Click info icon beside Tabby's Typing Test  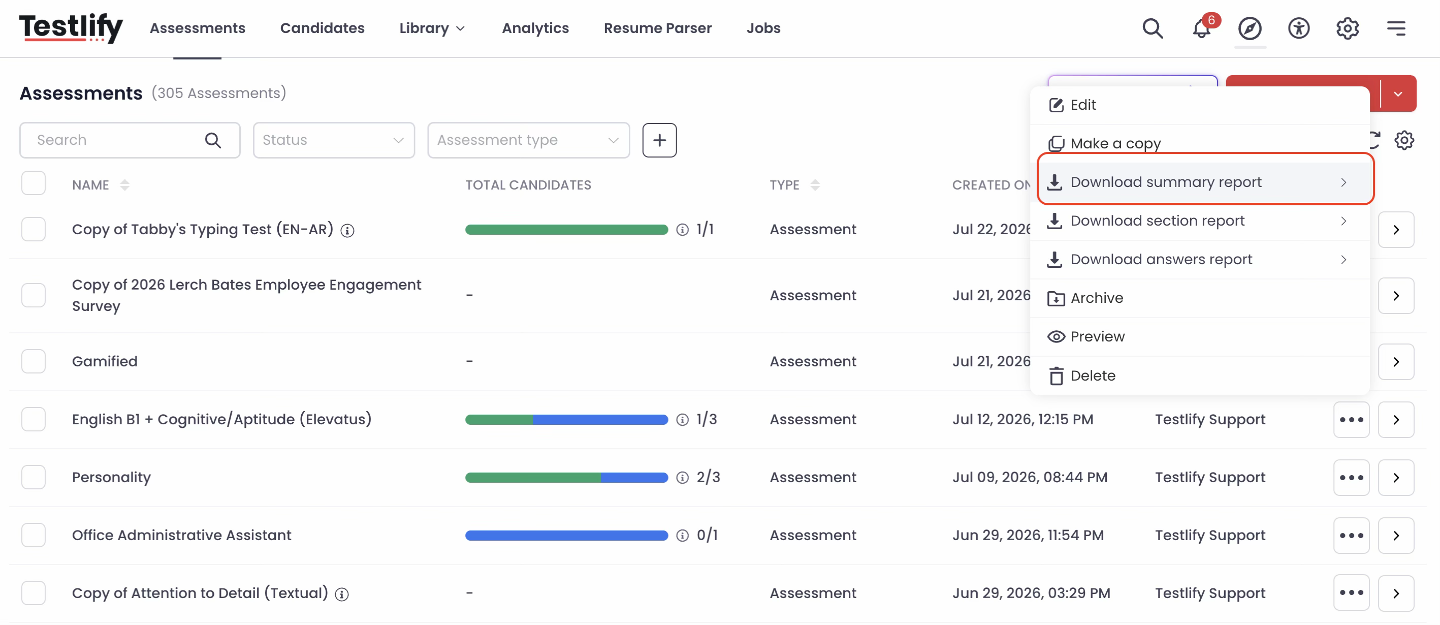tap(347, 230)
